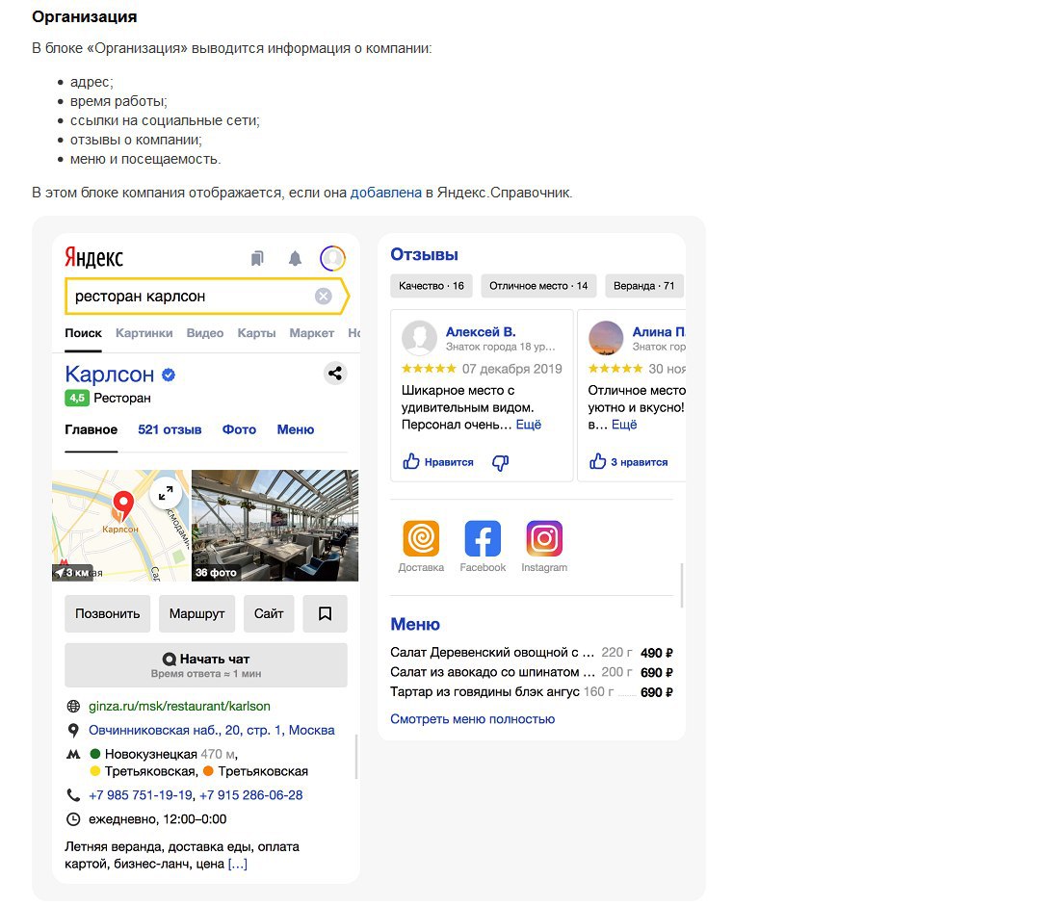Open the 521 отзыв tab
Image resolution: width=1047 pixels, height=906 pixels.
click(170, 430)
